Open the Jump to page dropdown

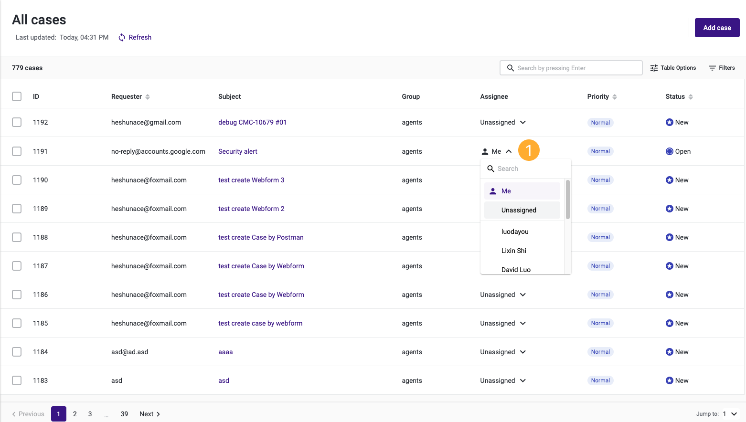(x=730, y=414)
